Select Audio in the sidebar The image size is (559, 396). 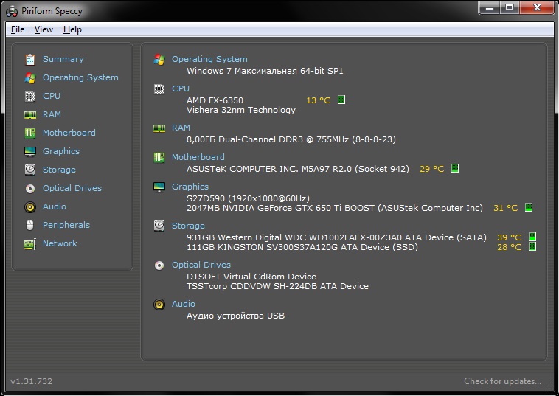tap(54, 206)
